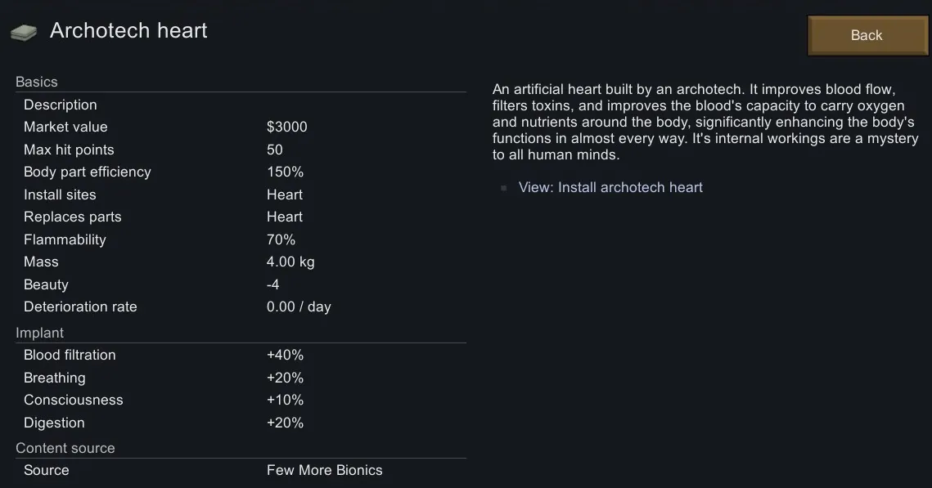Open View: Install archotech heart link
This screenshot has height=488, width=932.
click(x=610, y=187)
